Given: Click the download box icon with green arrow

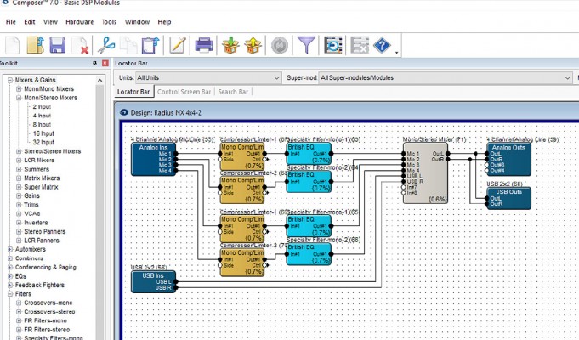Looking at the screenshot, I should tap(230, 45).
